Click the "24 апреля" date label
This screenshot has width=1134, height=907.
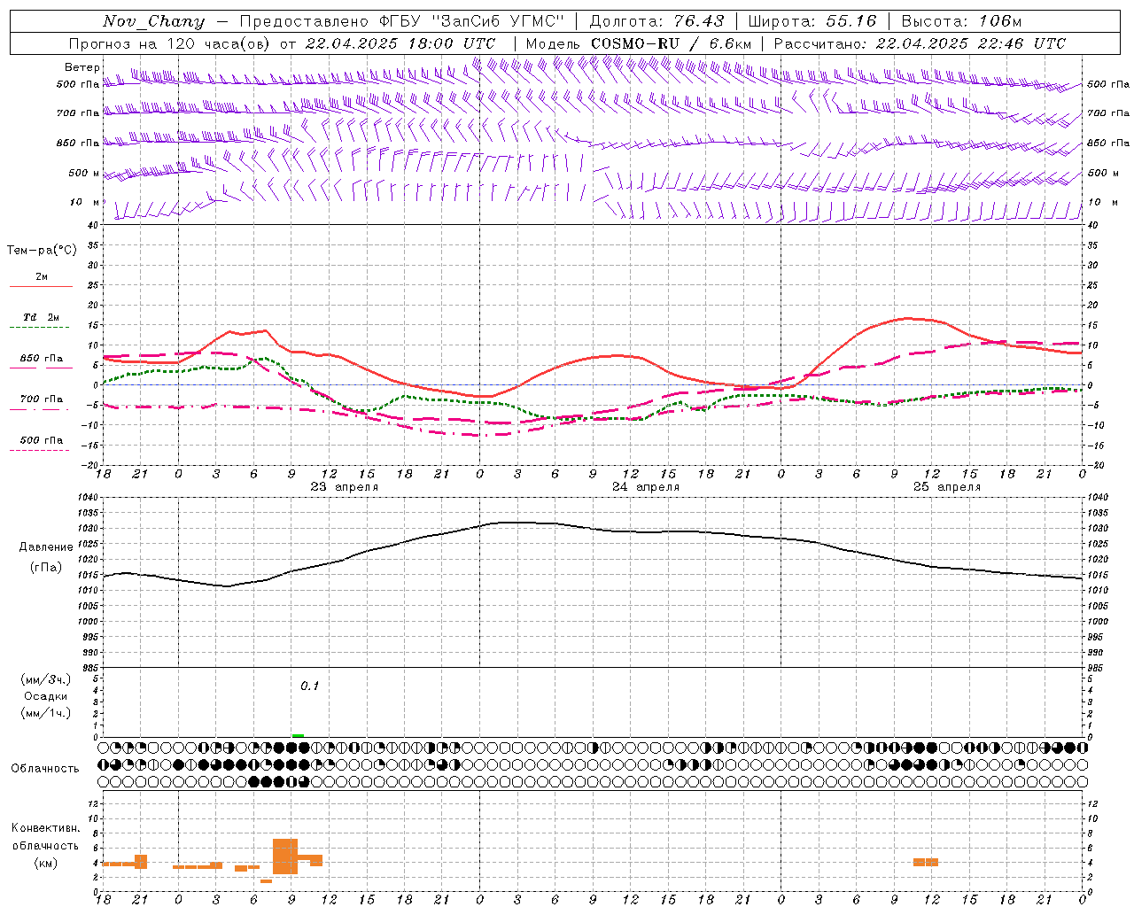coord(646,487)
